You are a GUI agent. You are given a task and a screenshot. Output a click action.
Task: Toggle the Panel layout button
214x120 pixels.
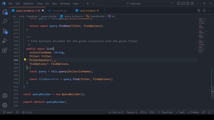183,3
